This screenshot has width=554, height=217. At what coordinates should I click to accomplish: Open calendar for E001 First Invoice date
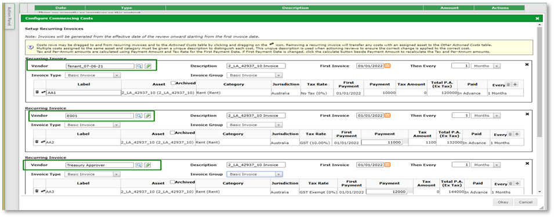point(388,116)
